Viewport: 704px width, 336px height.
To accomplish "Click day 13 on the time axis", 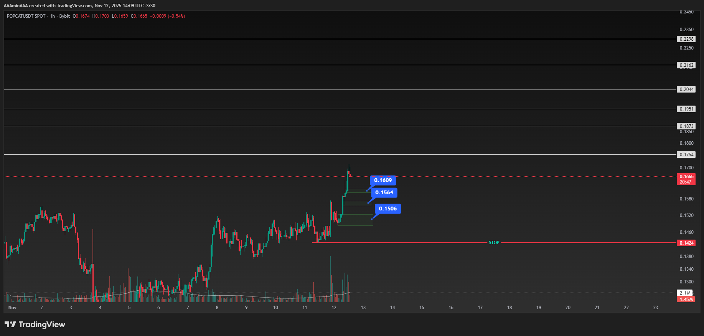I will 363,308.
